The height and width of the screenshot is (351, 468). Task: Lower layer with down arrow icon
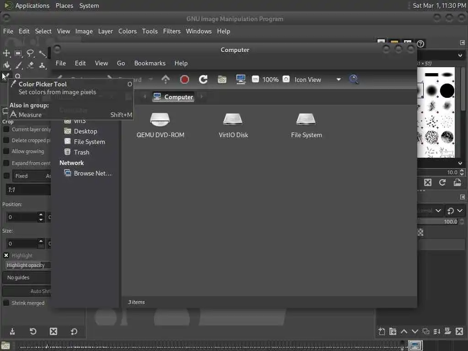[415, 331]
